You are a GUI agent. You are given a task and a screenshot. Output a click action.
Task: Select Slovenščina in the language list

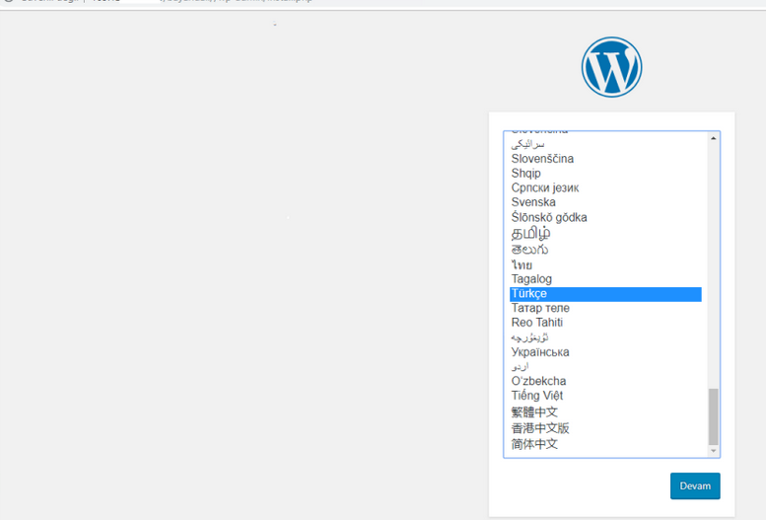click(605, 159)
